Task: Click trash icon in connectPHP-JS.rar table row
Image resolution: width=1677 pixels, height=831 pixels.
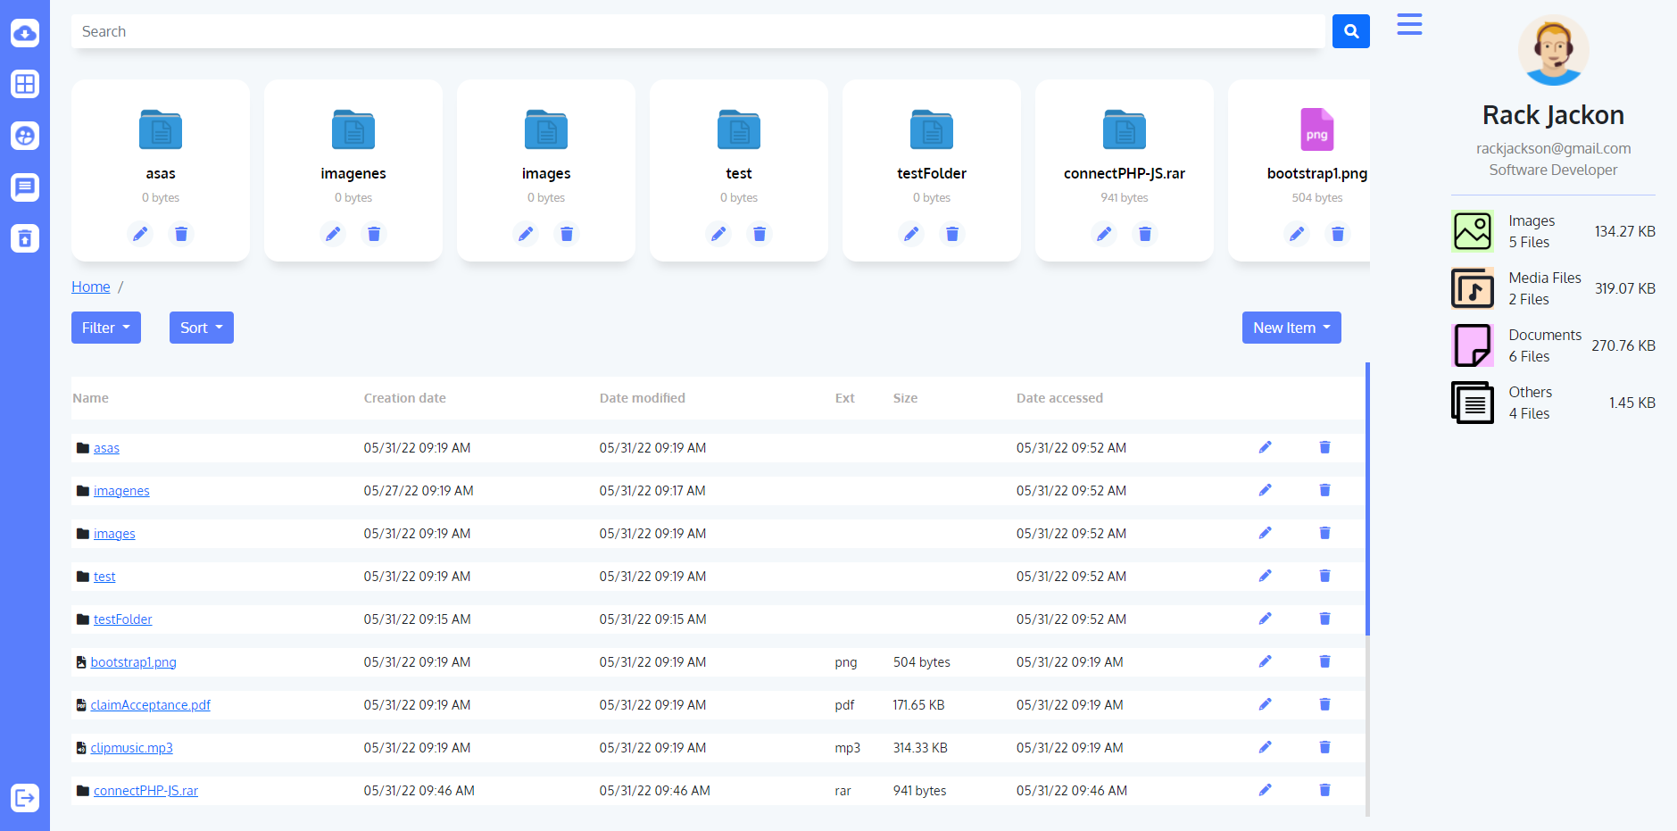Action: [1324, 790]
